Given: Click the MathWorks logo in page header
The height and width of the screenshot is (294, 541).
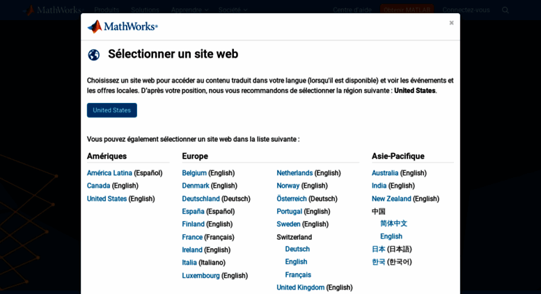Looking at the screenshot, I should pos(52,10).
